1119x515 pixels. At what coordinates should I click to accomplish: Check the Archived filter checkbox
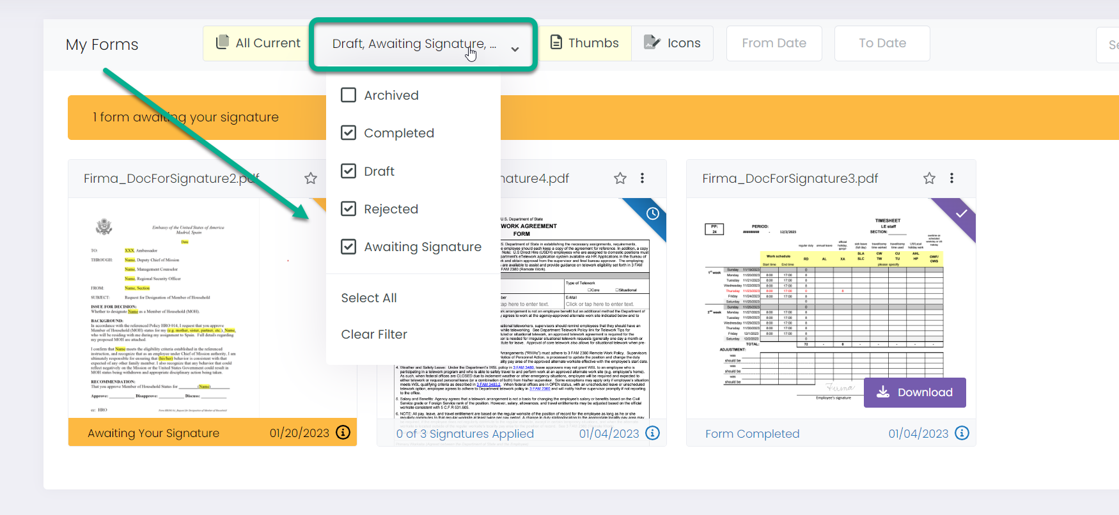click(x=348, y=95)
